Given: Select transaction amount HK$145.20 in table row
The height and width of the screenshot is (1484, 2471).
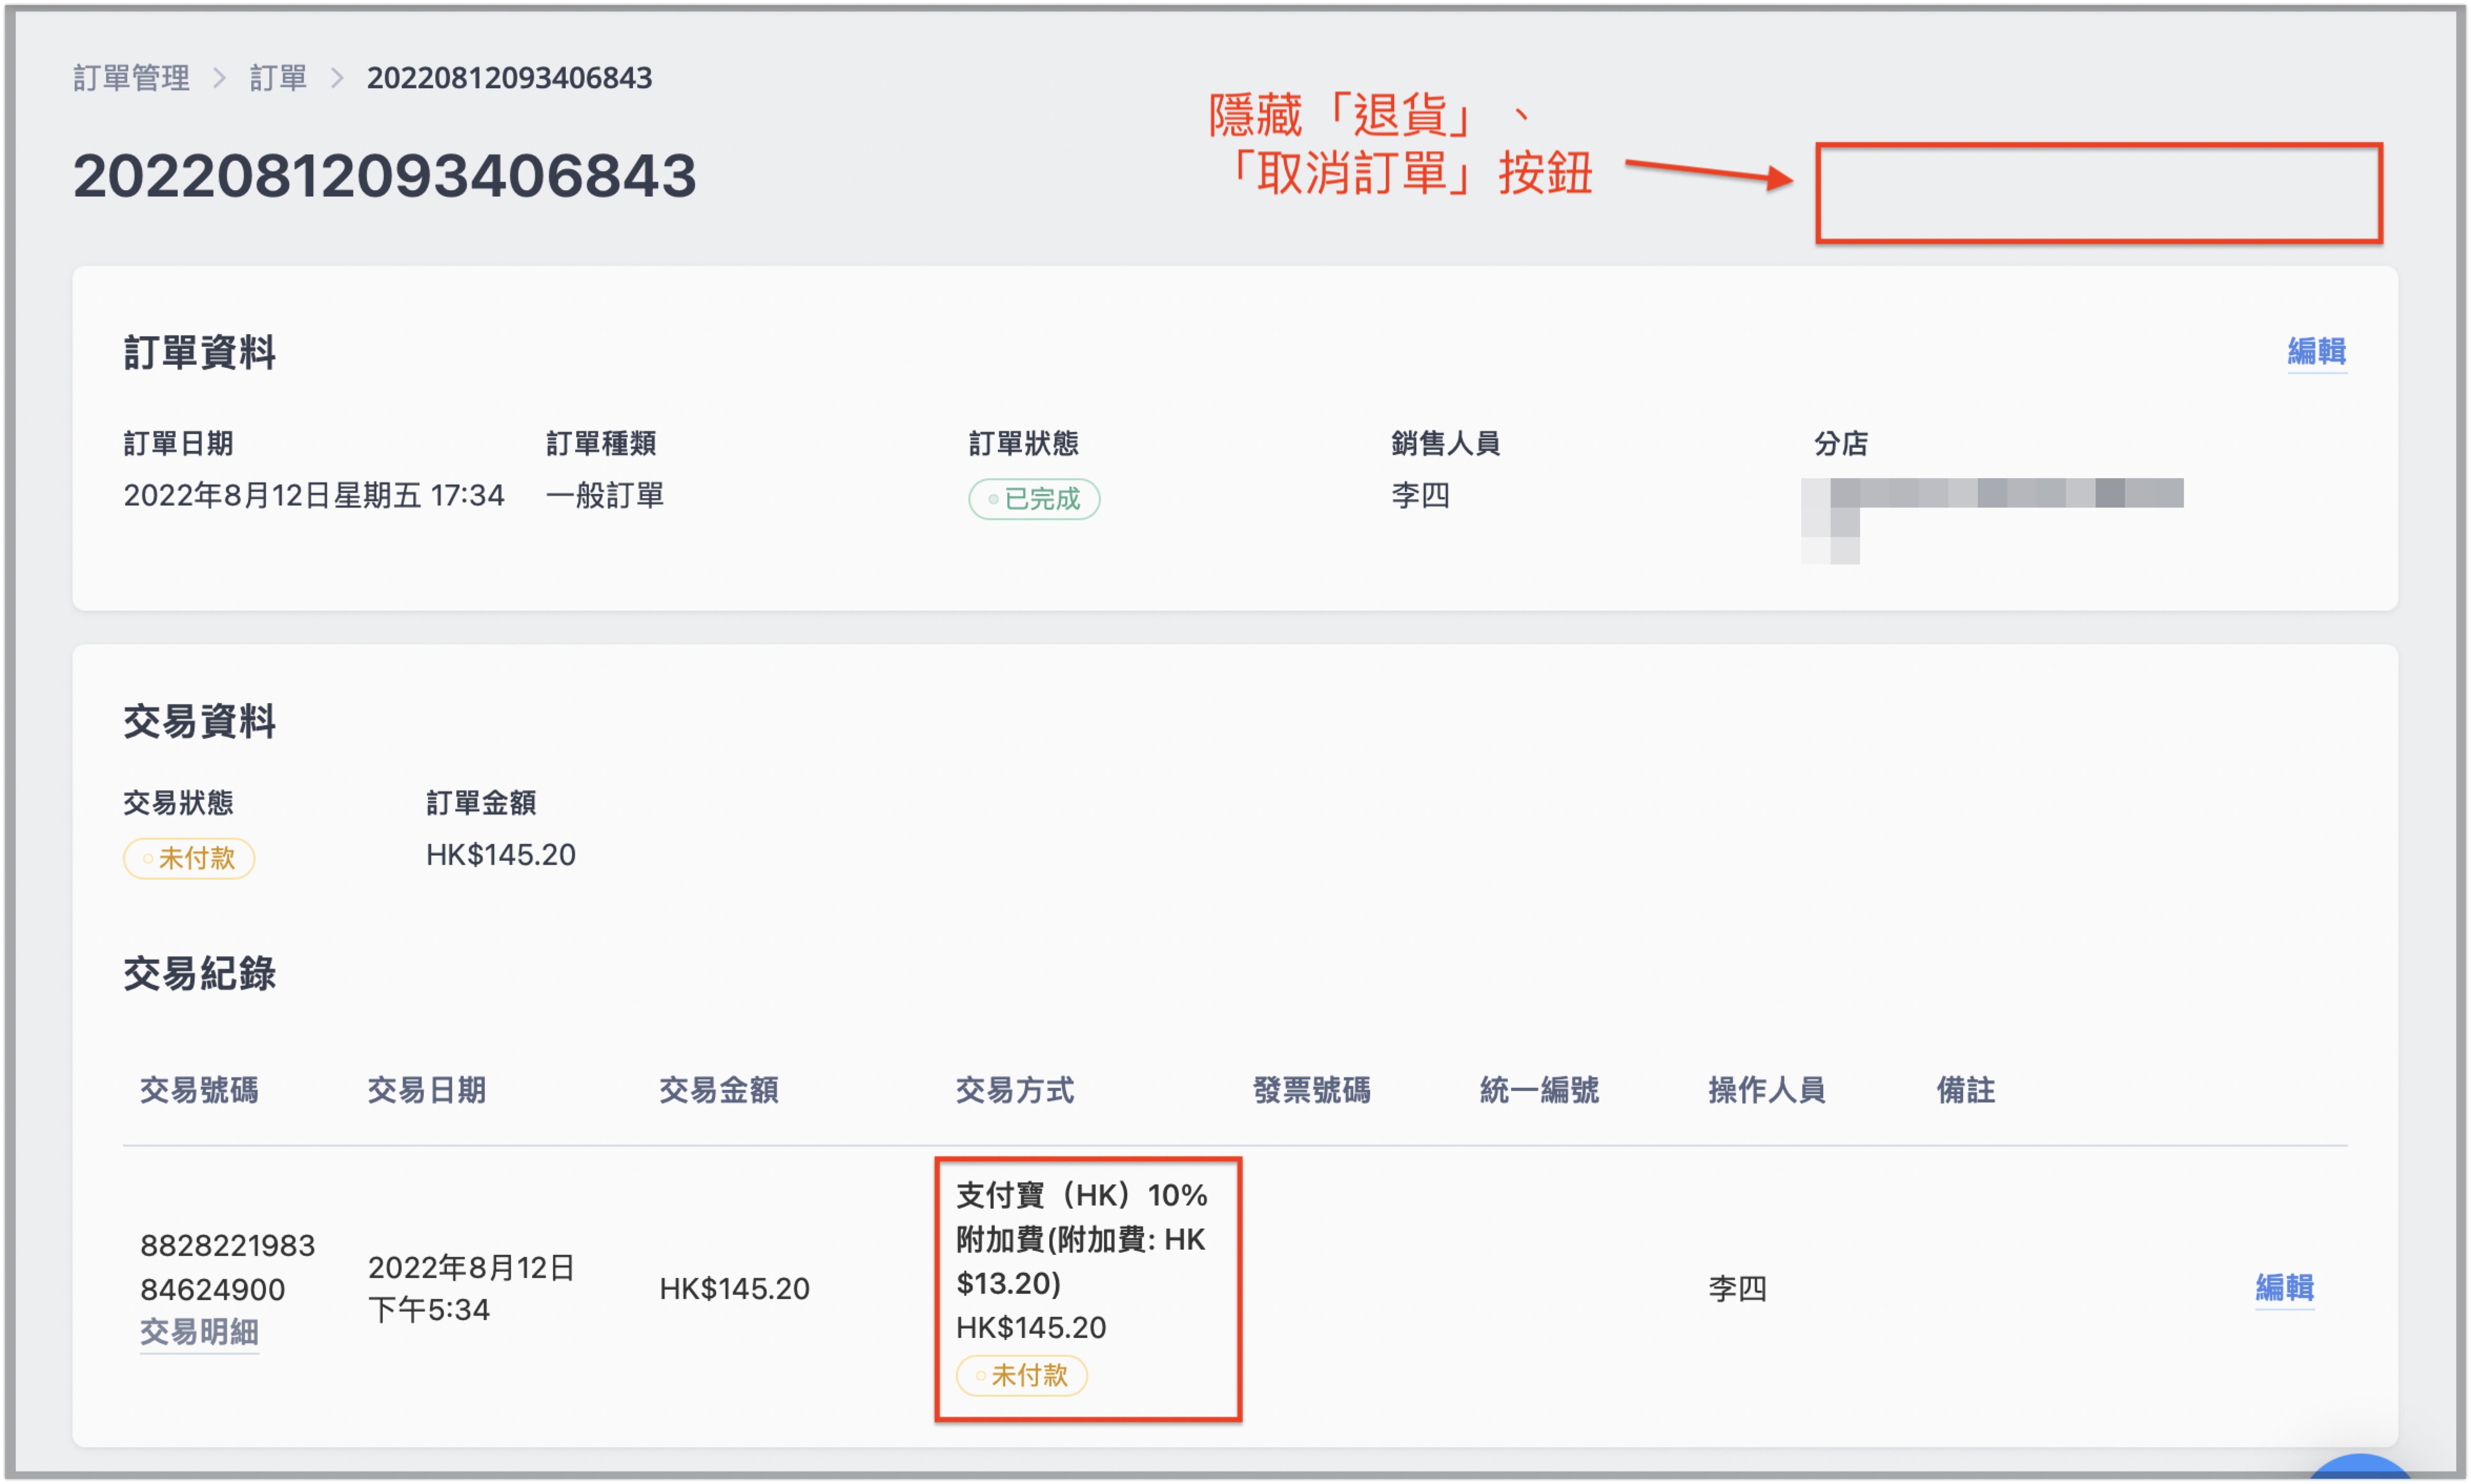Looking at the screenshot, I should point(734,1288).
